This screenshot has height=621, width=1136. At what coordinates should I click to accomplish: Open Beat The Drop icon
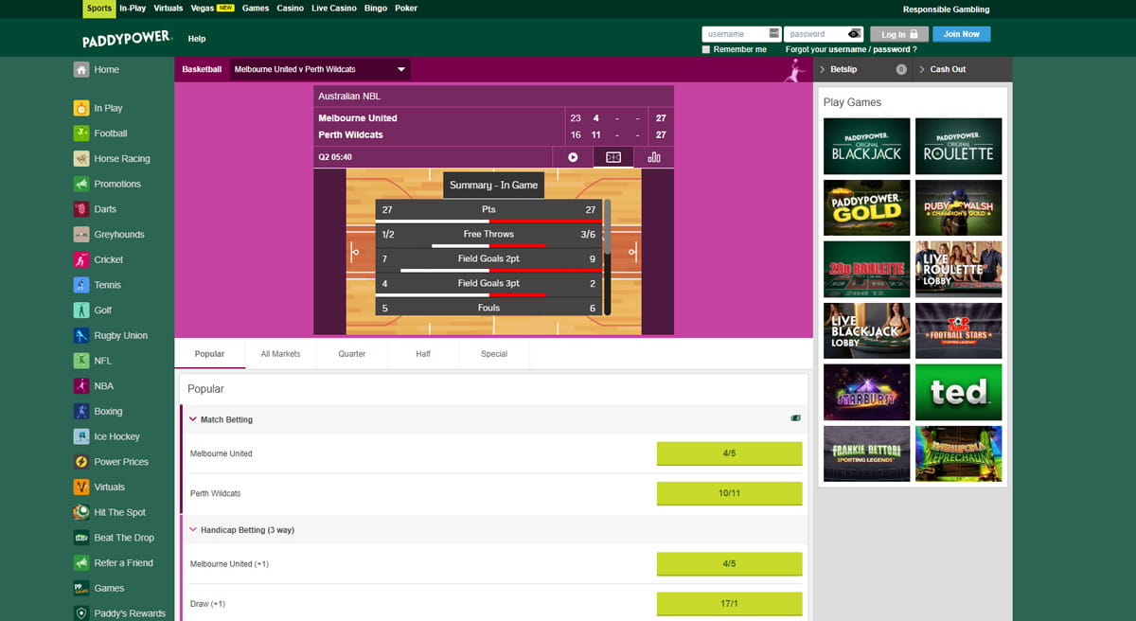coord(81,538)
